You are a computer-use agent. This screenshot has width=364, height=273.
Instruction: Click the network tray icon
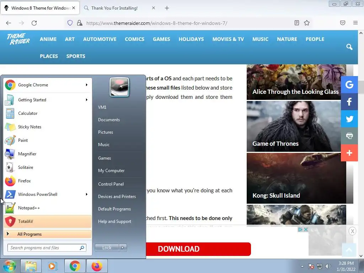(320, 266)
